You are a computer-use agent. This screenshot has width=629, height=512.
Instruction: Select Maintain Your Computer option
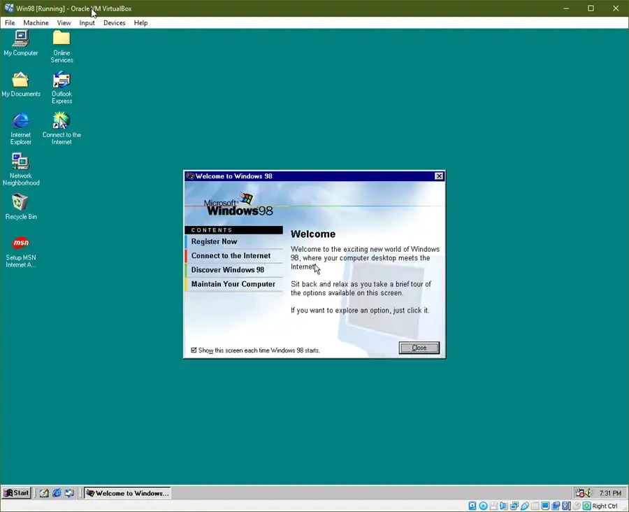pyautogui.click(x=234, y=284)
